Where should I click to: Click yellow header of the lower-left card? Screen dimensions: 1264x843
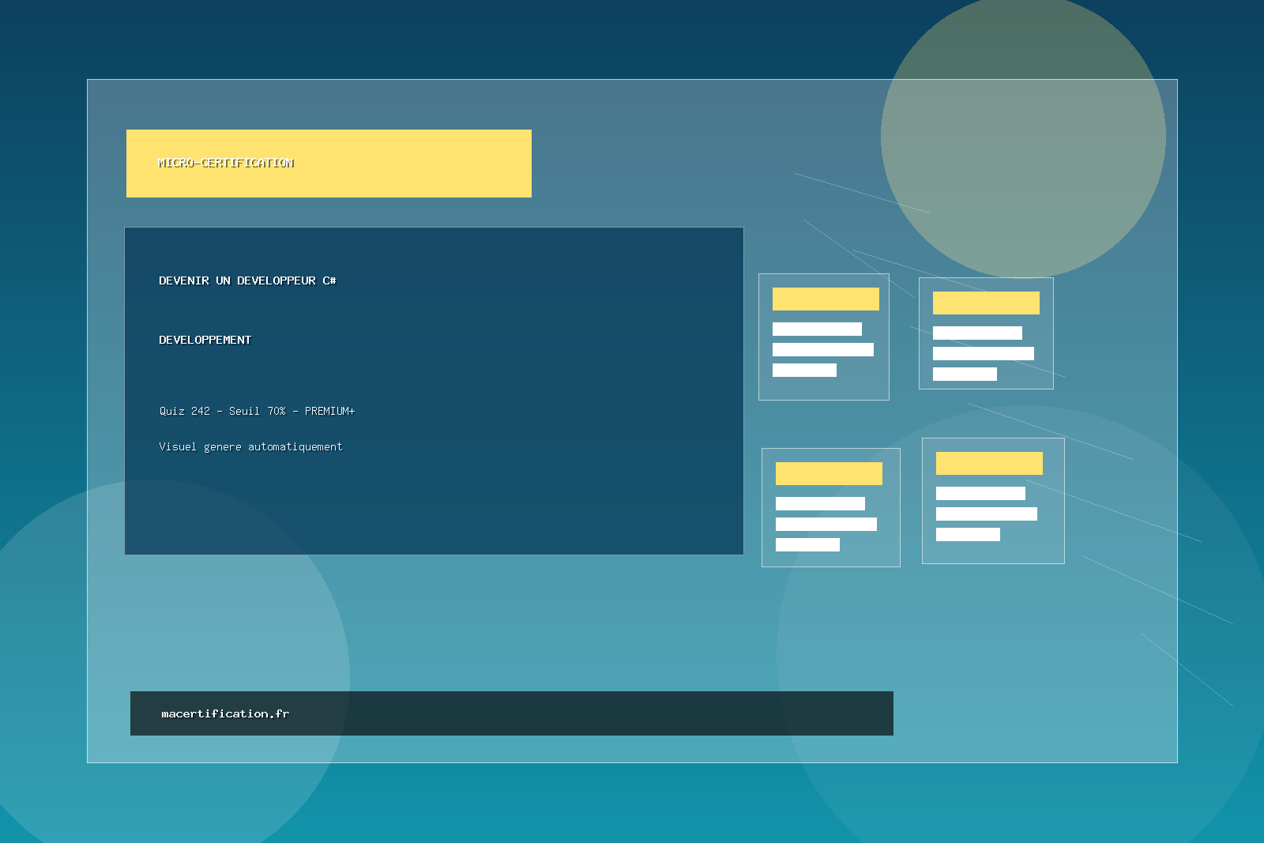[x=829, y=473]
